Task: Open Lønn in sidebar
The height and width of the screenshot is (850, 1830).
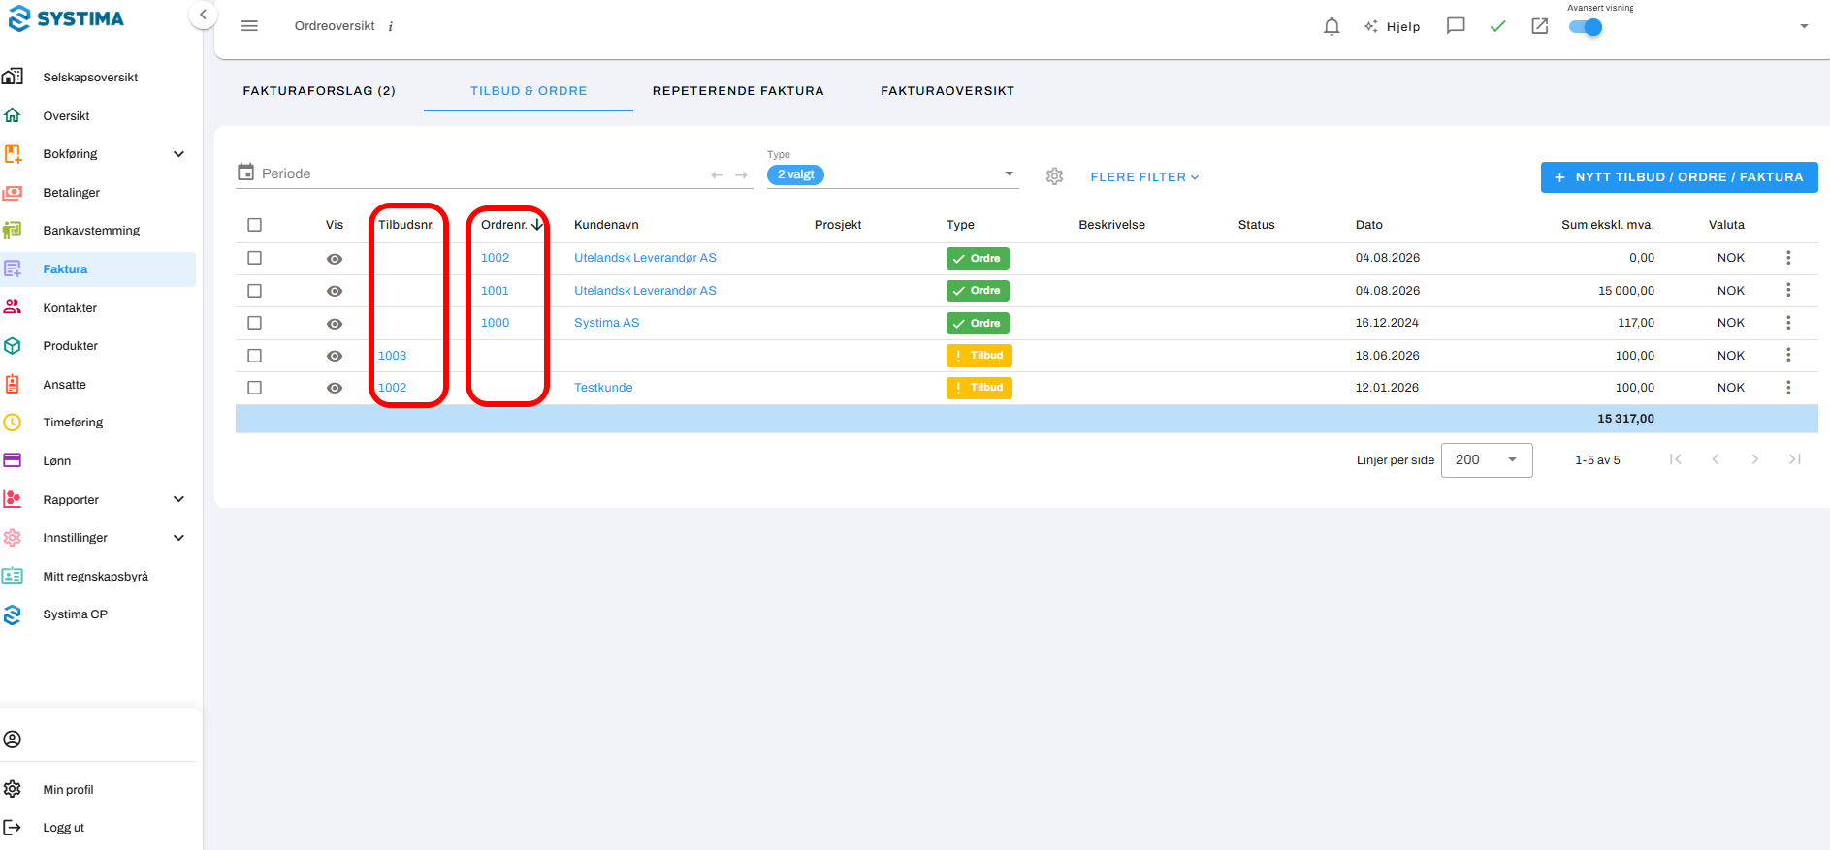Action: coord(56,461)
